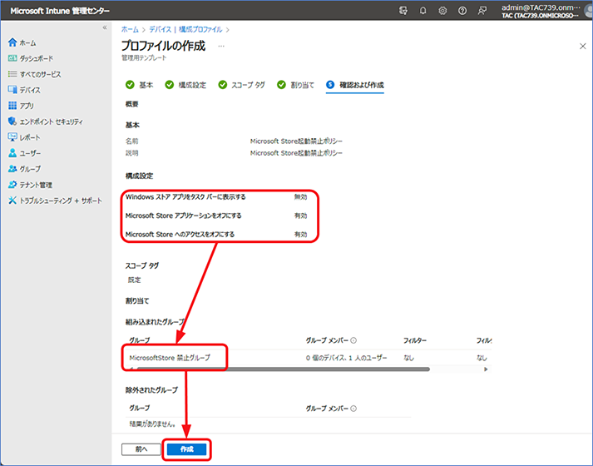This screenshot has height=466, width=593.
Task: Open ユーザー in sidebar
Action: tap(24, 153)
